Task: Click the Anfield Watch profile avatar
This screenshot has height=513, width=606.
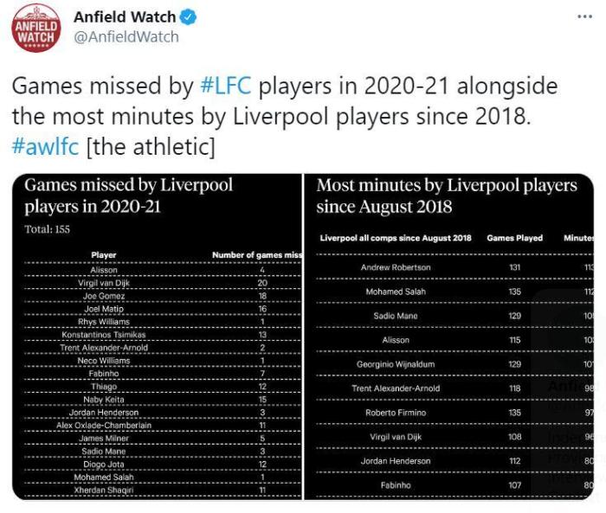Action: (36, 29)
